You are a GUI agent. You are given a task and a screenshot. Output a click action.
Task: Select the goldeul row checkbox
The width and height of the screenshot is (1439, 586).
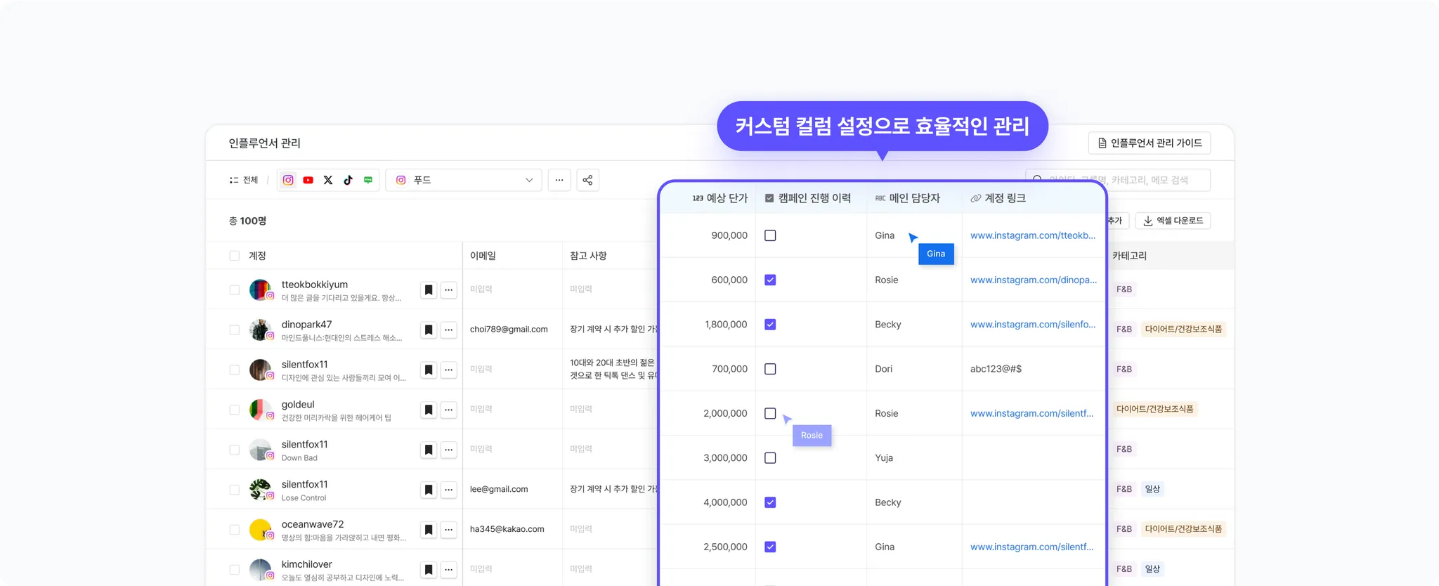point(235,410)
